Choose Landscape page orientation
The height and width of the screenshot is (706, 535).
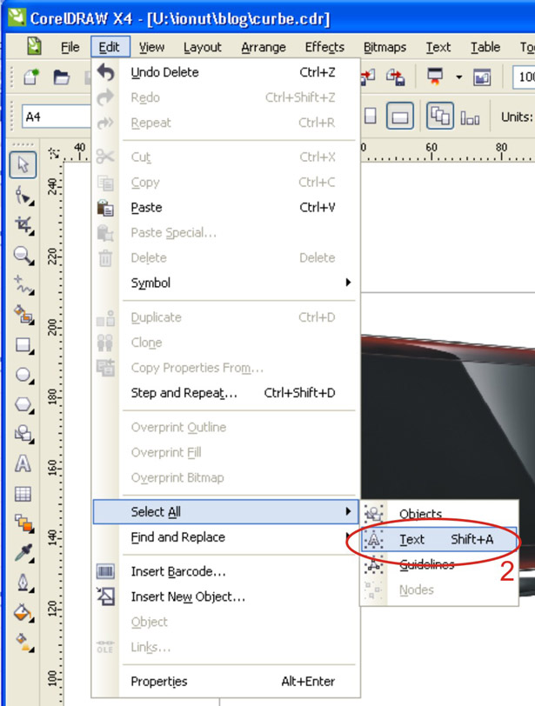(400, 117)
